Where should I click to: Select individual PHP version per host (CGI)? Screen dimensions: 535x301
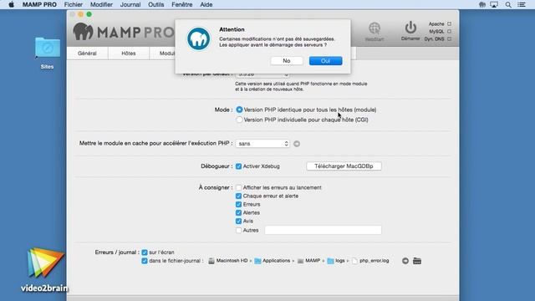click(x=239, y=120)
